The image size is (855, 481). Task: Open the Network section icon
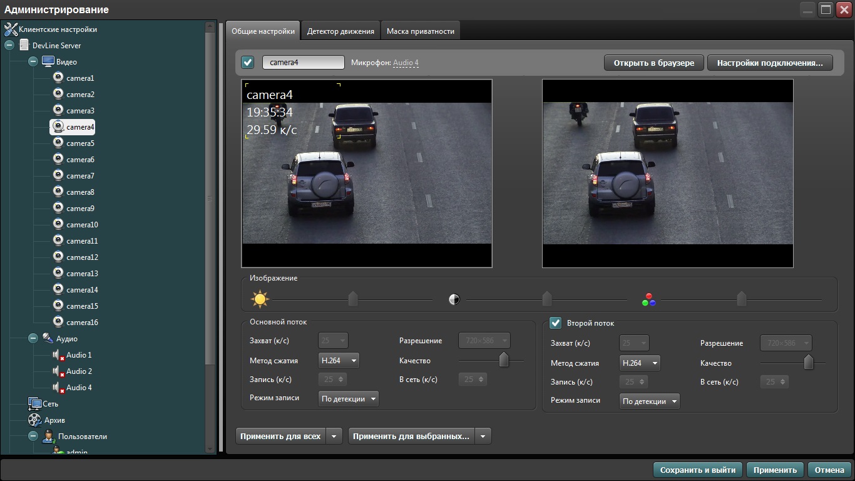34,404
